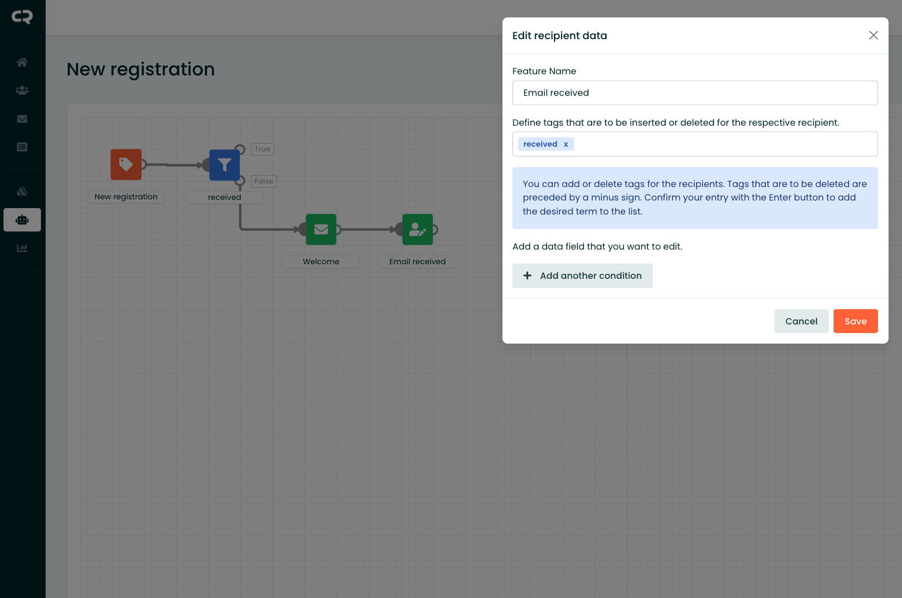Click the Feature Name input field
The image size is (902, 598).
(x=694, y=93)
